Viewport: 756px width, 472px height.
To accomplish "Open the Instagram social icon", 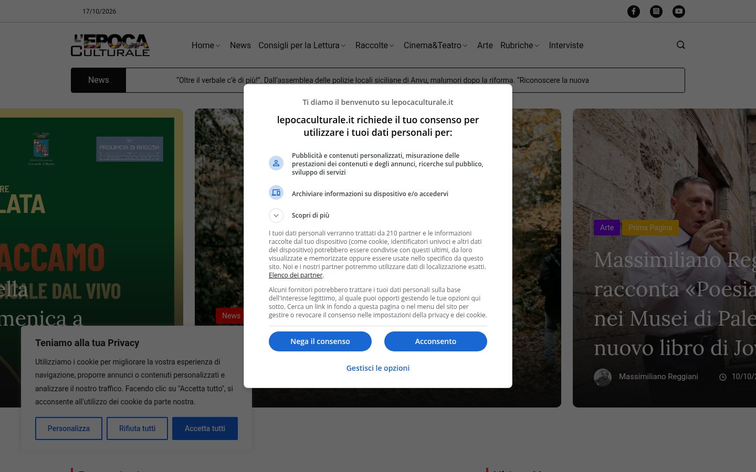I will pos(656,12).
